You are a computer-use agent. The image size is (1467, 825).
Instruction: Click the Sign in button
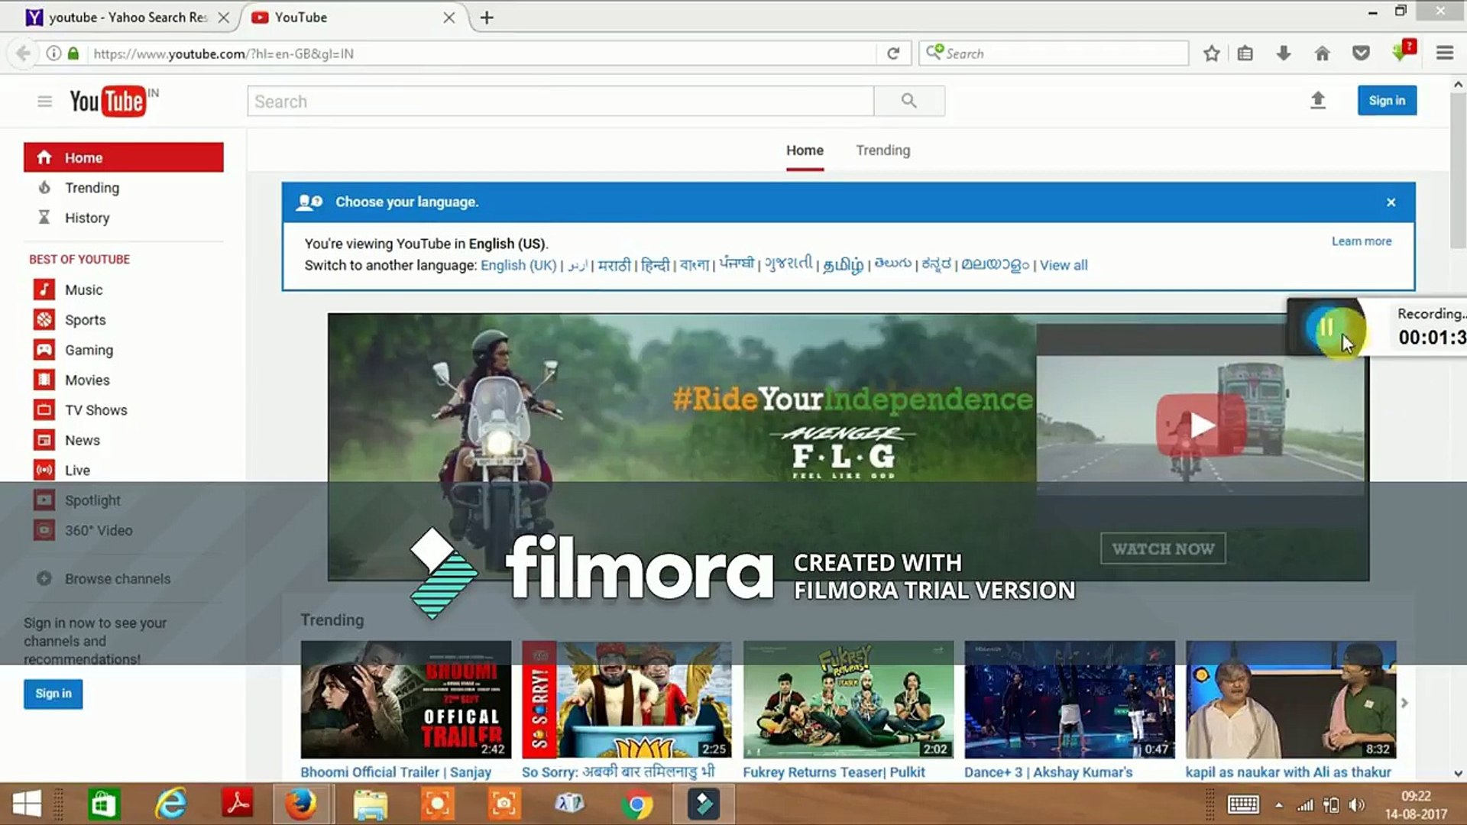(x=1387, y=100)
